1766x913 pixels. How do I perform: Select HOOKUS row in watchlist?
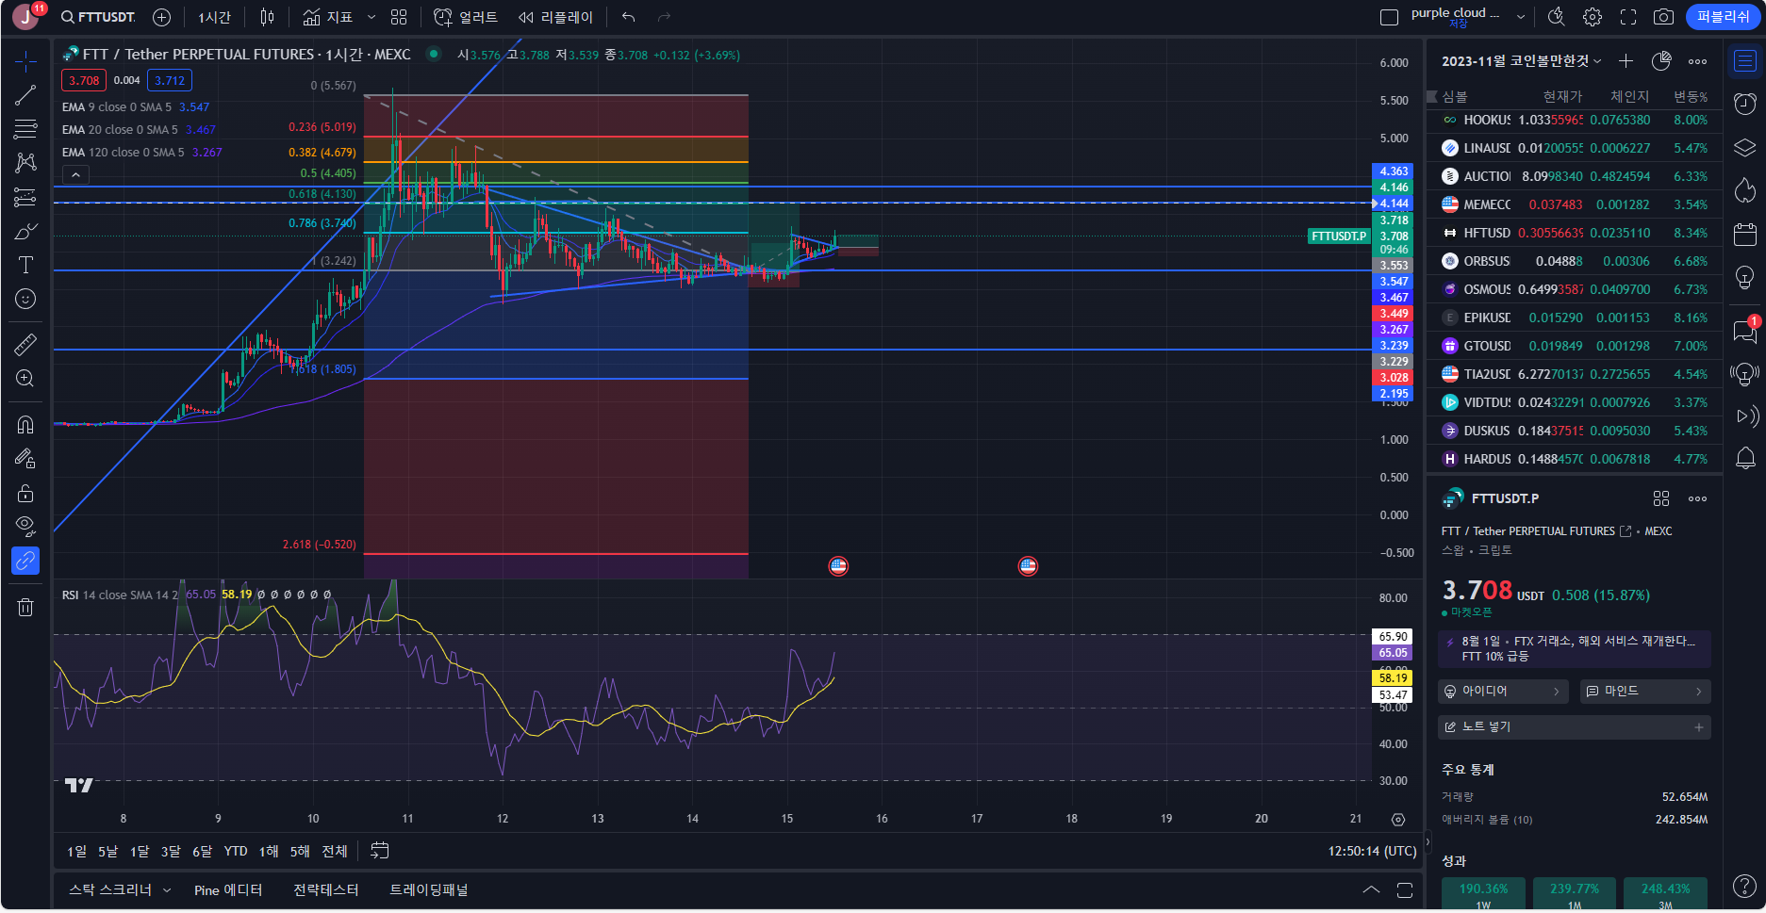coord(1575,120)
